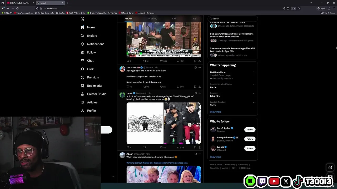Open more options for Get State Farm
This screenshot has height=189, width=337.
[x=254, y=72]
